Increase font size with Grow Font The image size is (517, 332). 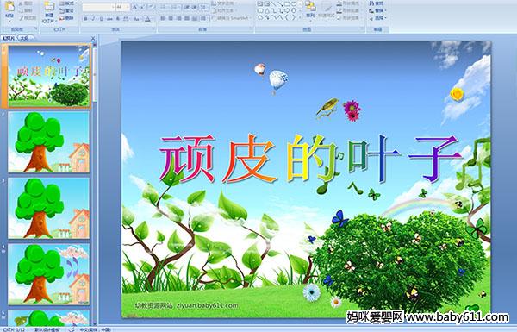134,7
